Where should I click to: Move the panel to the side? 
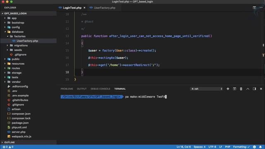point(254,89)
